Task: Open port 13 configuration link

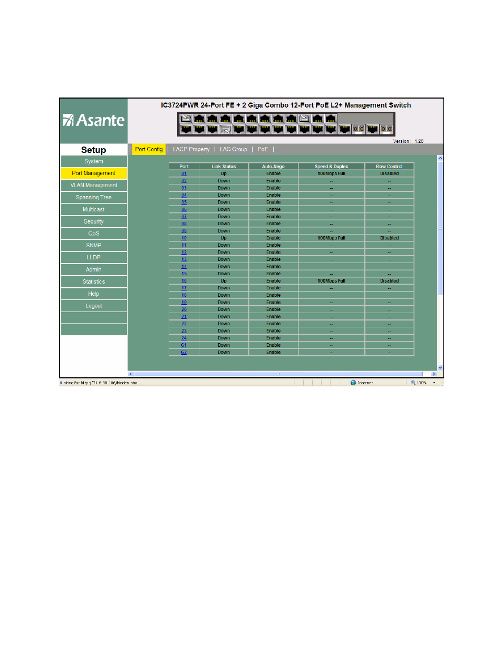Action: (184, 259)
